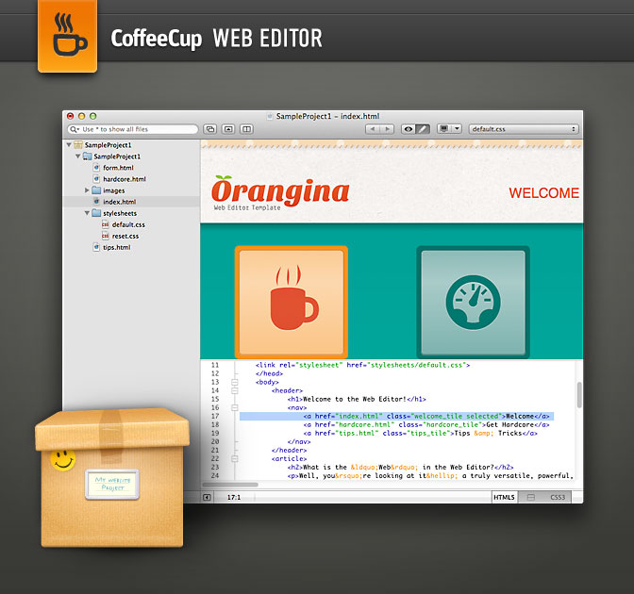Collapse the stylesheets folder
This screenshot has height=594, width=634.
tap(87, 213)
